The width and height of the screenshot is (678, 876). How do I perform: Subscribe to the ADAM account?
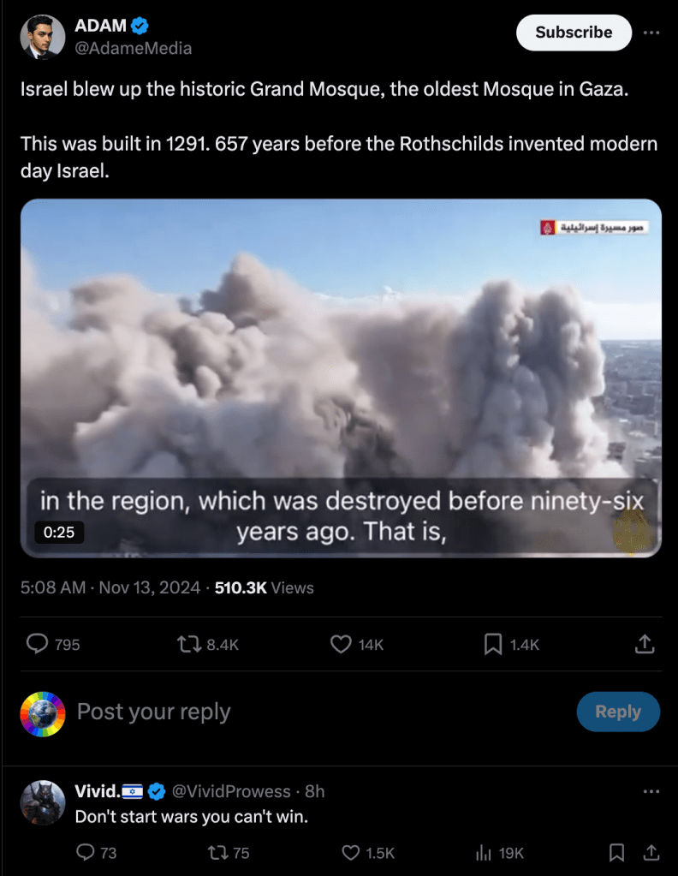(574, 33)
